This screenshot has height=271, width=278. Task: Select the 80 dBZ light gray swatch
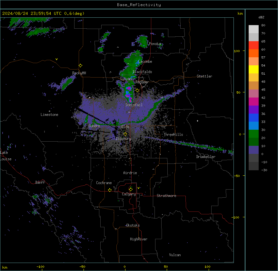(253, 29)
